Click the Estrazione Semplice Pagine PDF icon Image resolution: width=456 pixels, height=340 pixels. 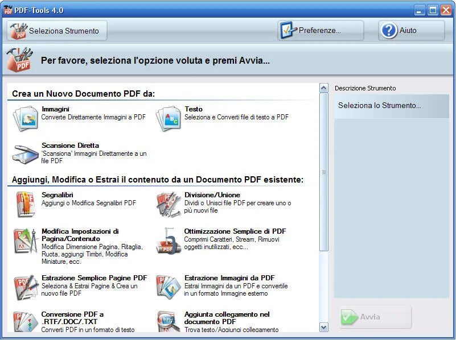click(x=26, y=288)
